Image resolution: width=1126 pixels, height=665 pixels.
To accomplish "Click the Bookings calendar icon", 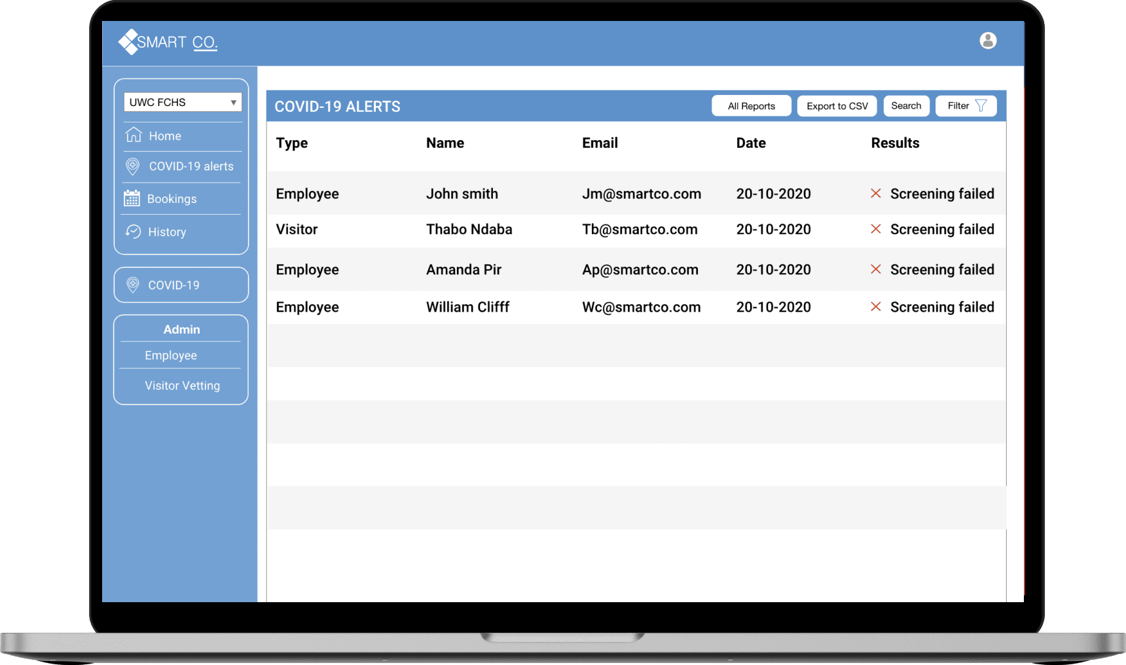I will click(x=132, y=198).
